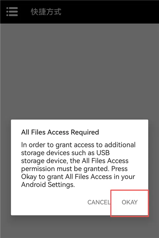Screen dimensions: 159x238
Task: Tap the black top app bar
Action: pos(79,12)
